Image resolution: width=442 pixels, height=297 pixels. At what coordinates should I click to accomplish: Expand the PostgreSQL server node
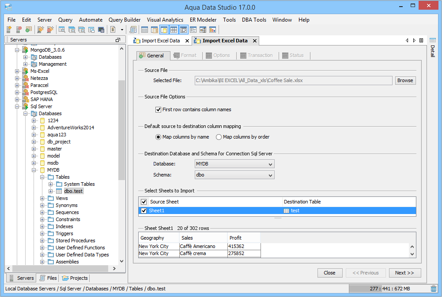[17, 92]
